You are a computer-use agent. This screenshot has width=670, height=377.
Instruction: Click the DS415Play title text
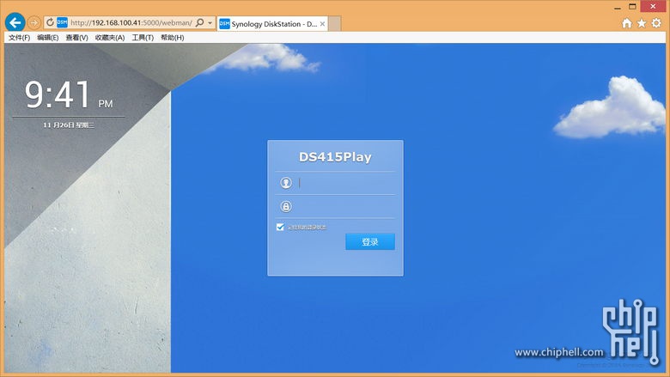tap(335, 157)
